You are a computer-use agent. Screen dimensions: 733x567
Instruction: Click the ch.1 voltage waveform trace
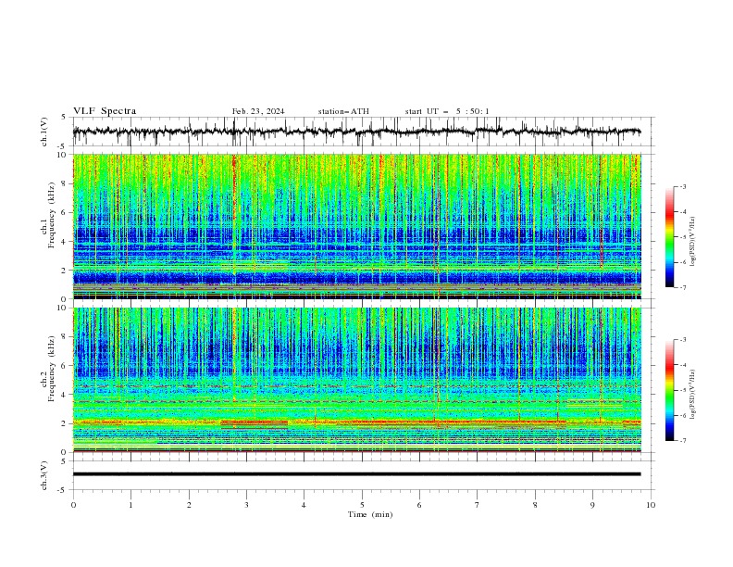pyautogui.click(x=356, y=132)
